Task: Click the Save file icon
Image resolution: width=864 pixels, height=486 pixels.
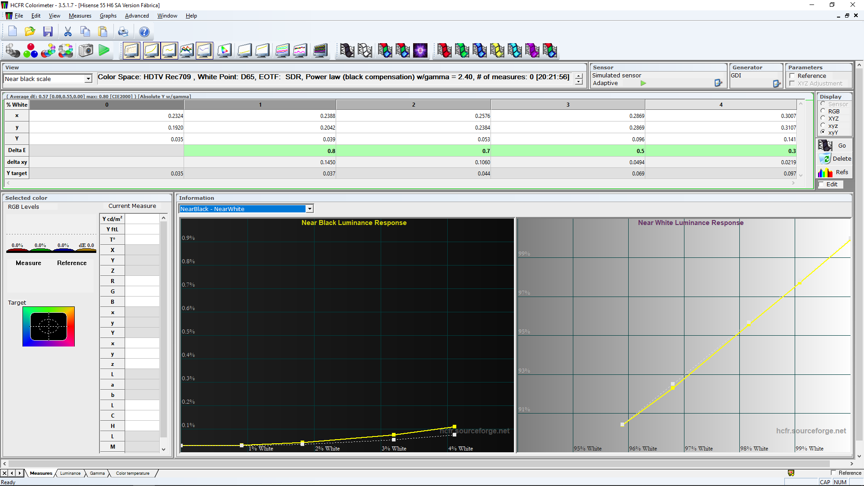Action: tap(48, 31)
